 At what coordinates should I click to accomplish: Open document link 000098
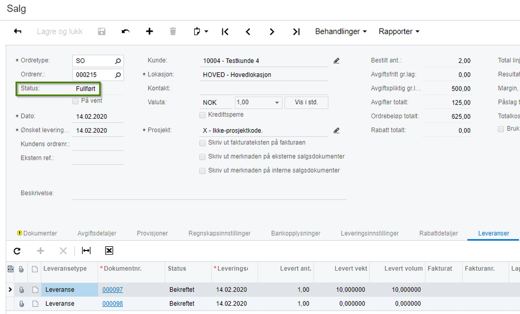point(112,304)
